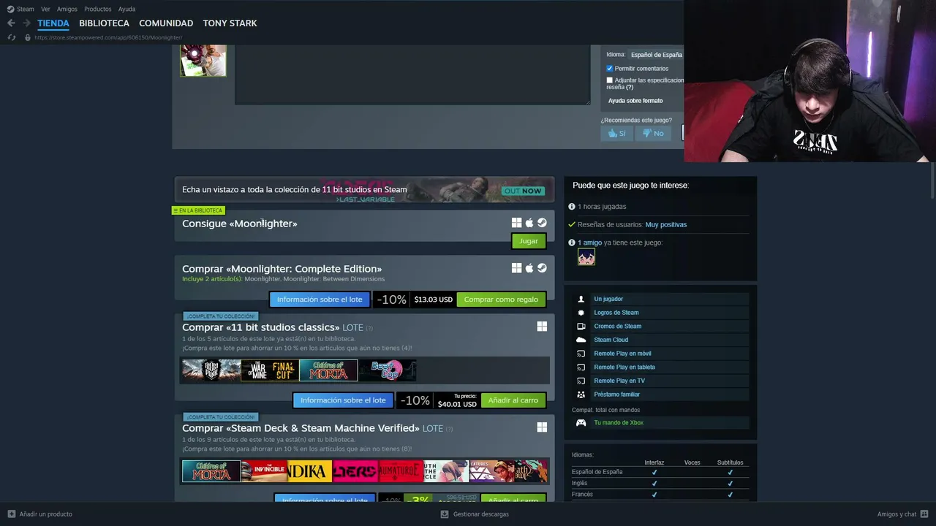
Task: Click the Remote Play en tableta icon
Action: (x=581, y=367)
